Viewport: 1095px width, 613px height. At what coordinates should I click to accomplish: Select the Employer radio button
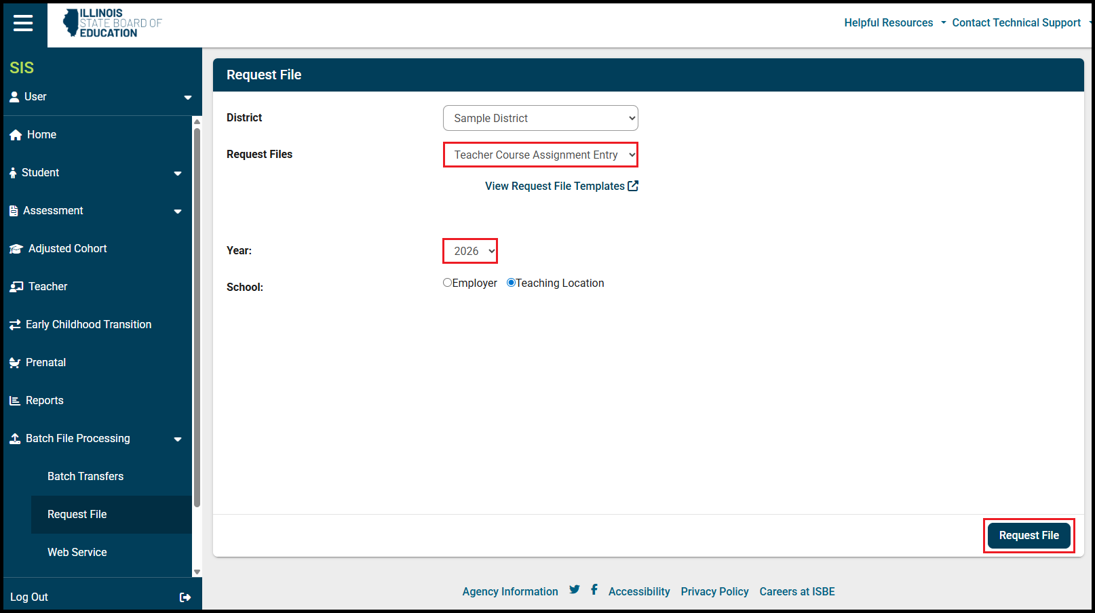pos(447,283)
